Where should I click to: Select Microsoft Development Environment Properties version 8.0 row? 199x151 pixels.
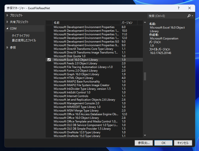(94, 27)
